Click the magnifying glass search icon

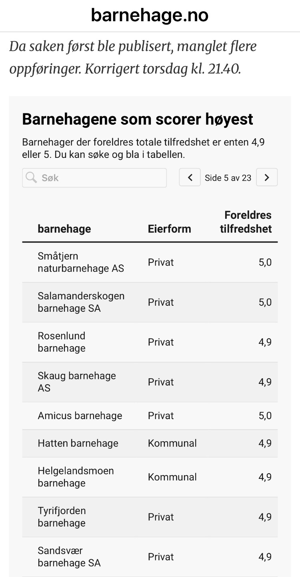[x=31, y=177]
